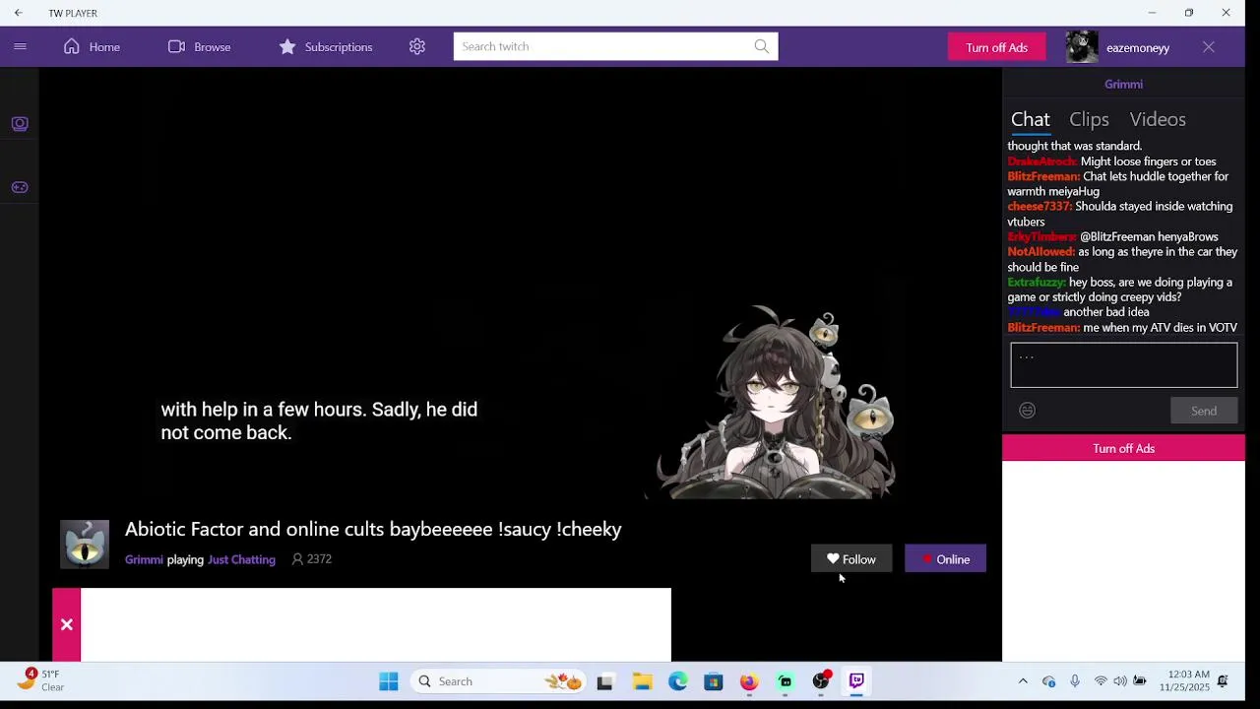
Task: Open the hamburger menu icon
Action: (x=20, y=46)
